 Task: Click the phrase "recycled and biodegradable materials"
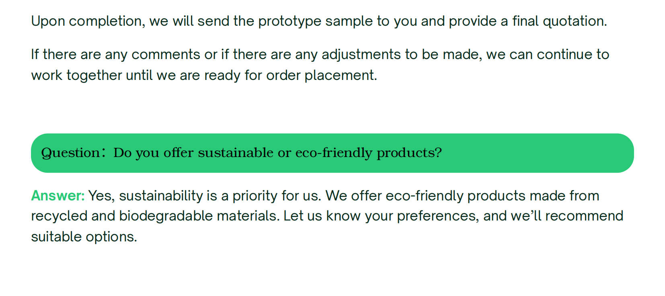coord(155,216)
